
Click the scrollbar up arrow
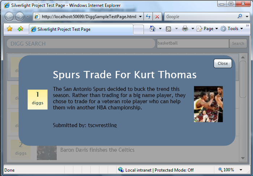(243, 57)
